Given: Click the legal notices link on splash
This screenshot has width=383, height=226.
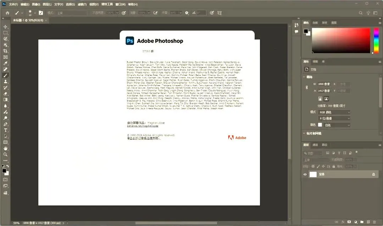Looking at the screenshot, I should [x=144, y=139].
